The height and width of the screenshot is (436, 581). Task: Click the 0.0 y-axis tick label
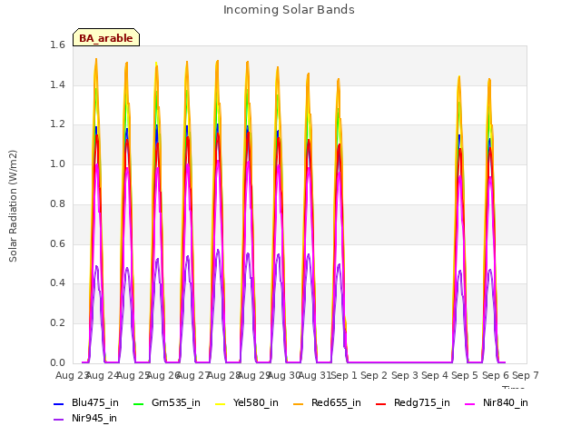click(57, 362)
